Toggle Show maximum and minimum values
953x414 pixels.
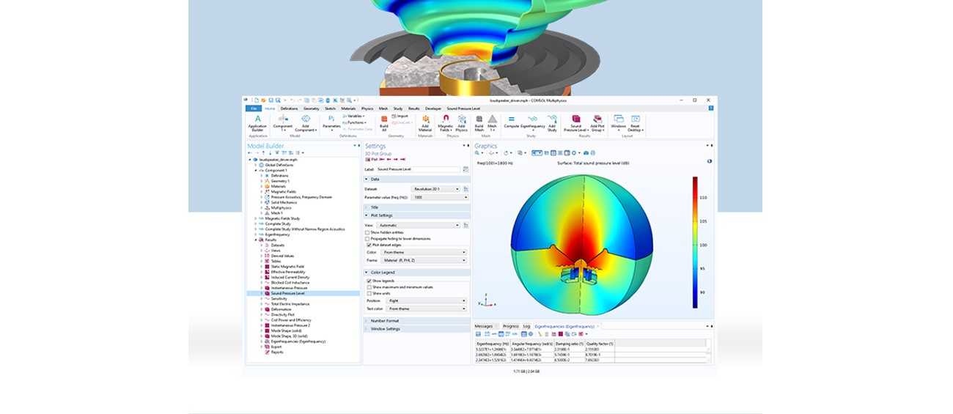pos(368,287)
